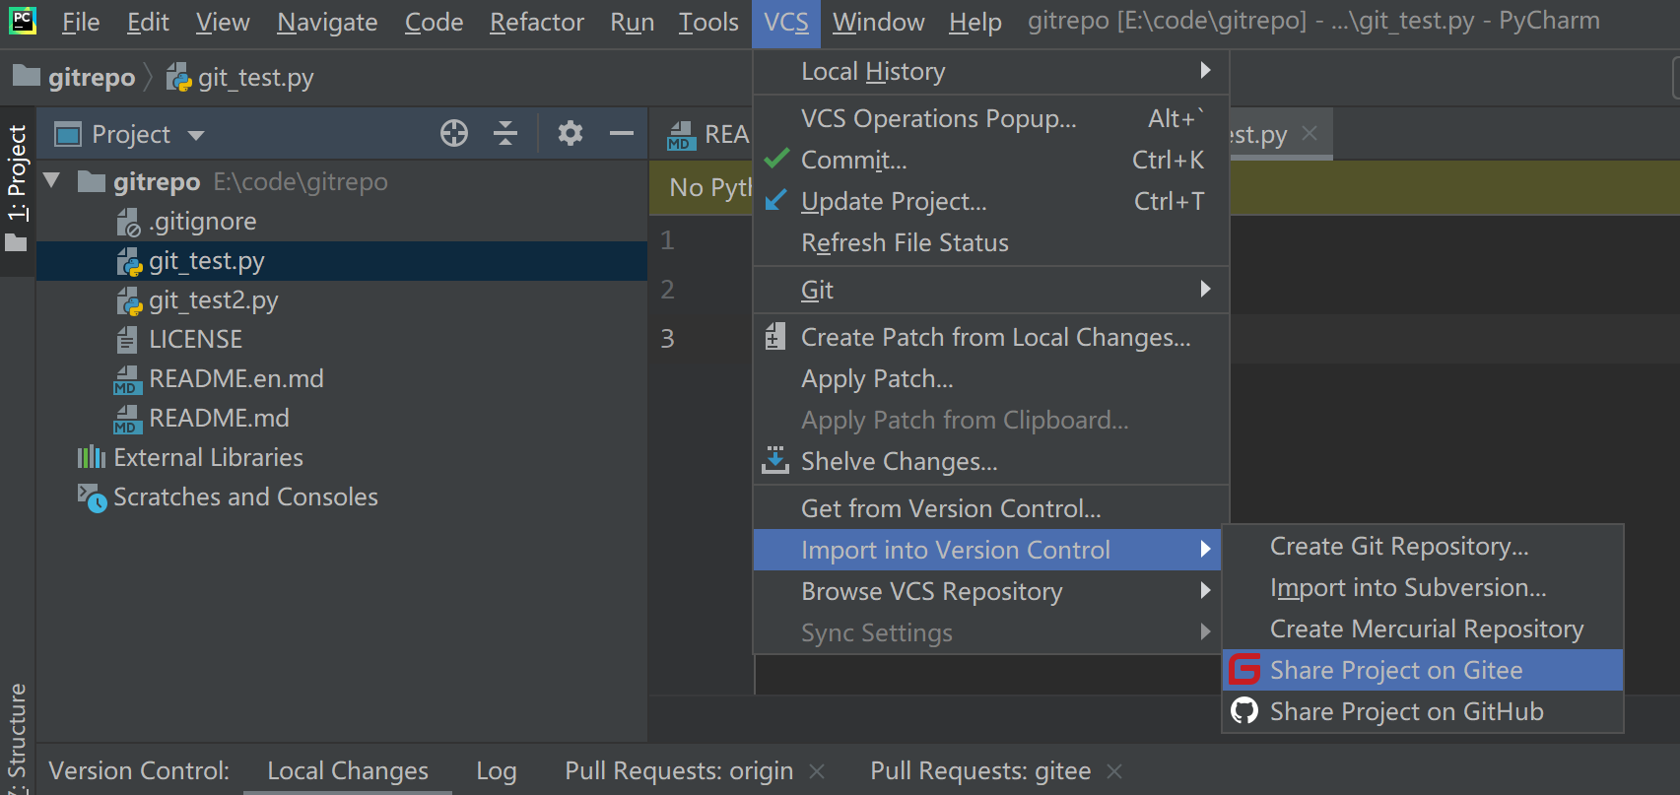Open the Refactor menu

pyautogui.click(x=537, y=22)
